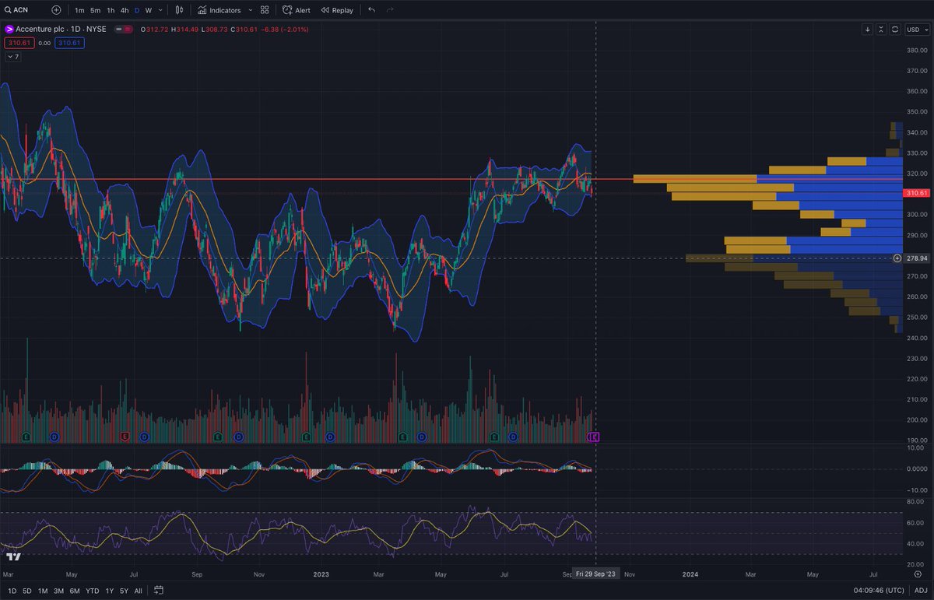Image resolution: width=934 pixels, height=600 pixels.
Task: Click the 0.00 spread value in legend
Action: click(44, 43)
